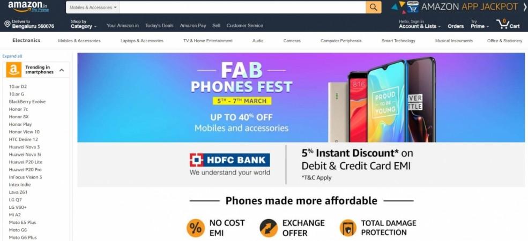
Task: Click the orange search magnifier button
Action: [x=374, y=7]
